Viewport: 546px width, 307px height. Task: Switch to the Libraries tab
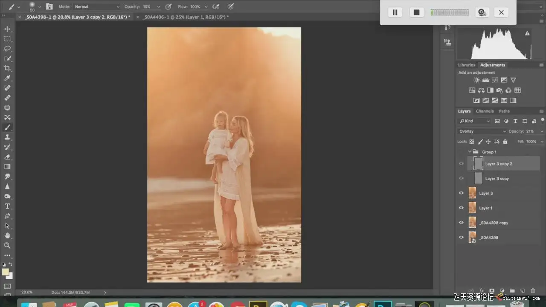click(x=466, y=65)
